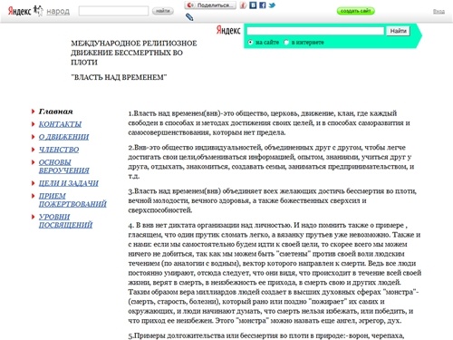The height and width of the screenshot is (340, 453).
Task: Click the red arrow beside О ДВИЖЕНИИ
Action: [x=33, y=137]
